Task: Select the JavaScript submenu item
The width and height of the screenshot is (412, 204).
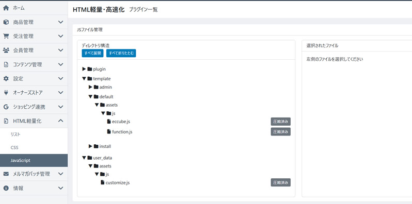Action: click(34, 161)
